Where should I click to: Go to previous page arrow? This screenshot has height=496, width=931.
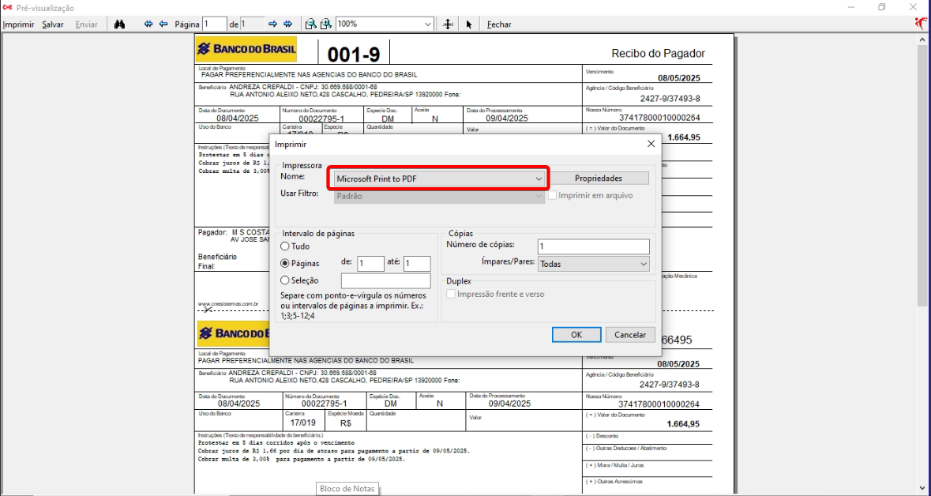[163, 24]
